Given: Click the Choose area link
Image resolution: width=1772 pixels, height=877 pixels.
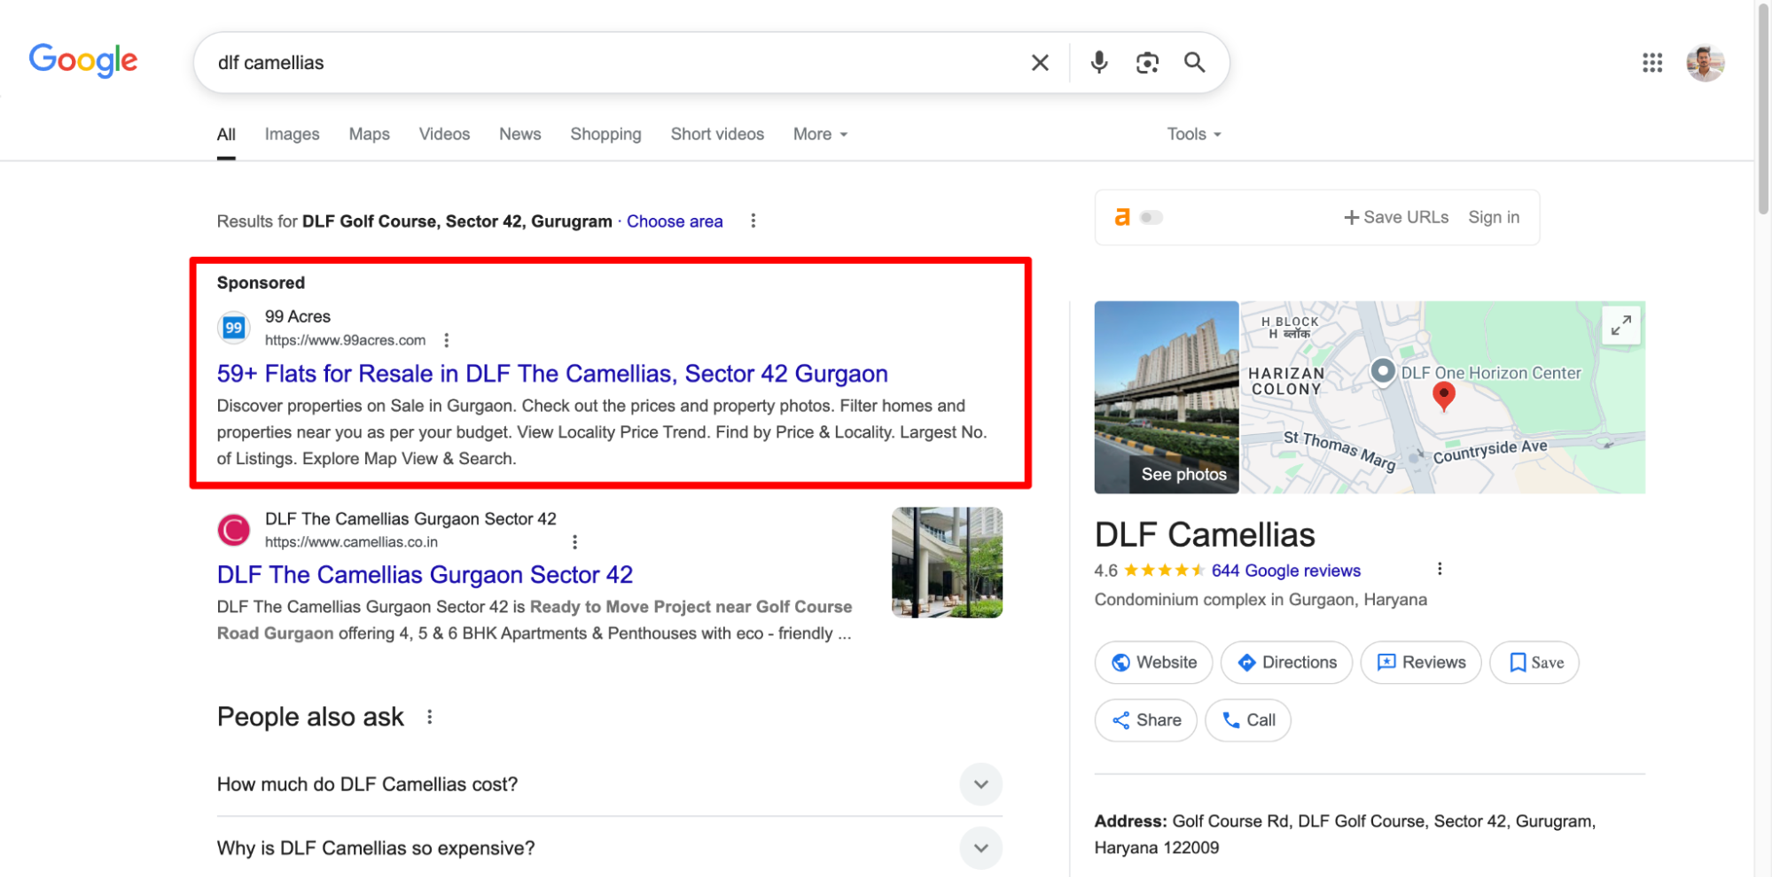Looking at the screenshot, I should 675,221.
